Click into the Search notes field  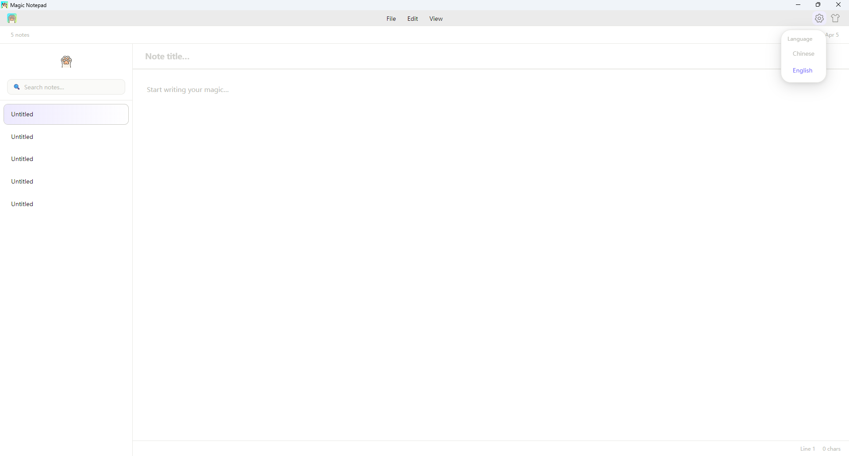click(66, 87)
